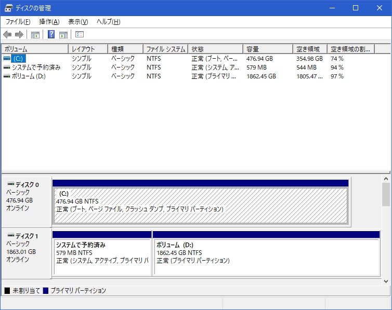This screenshot has height=310, width=392.
Task: Maximize the Disk Management window
Action: 356,8
